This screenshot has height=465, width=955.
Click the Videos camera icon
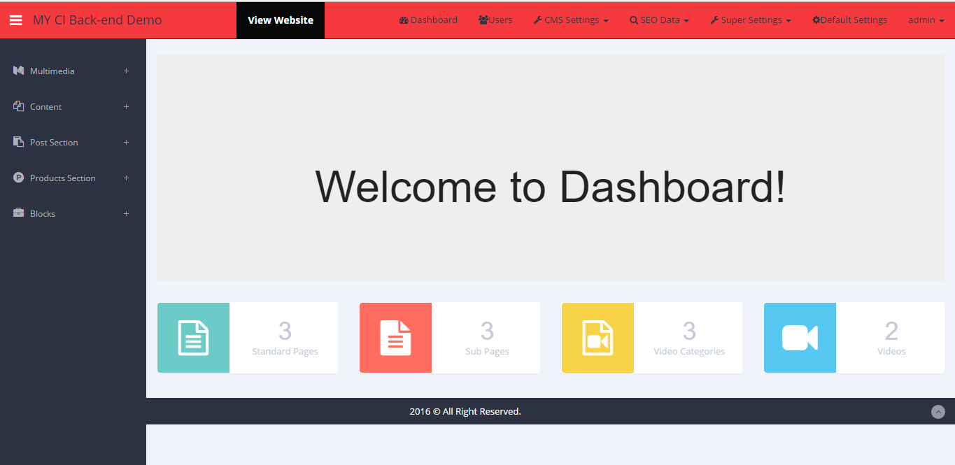pos(800,338)
